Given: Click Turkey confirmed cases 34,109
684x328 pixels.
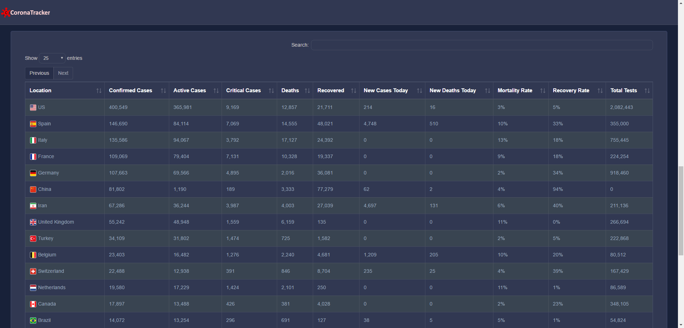Looking at the screenshot, I should [117, 238].
